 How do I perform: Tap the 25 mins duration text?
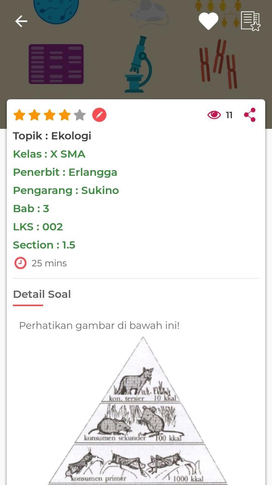[x=49, y=263]
